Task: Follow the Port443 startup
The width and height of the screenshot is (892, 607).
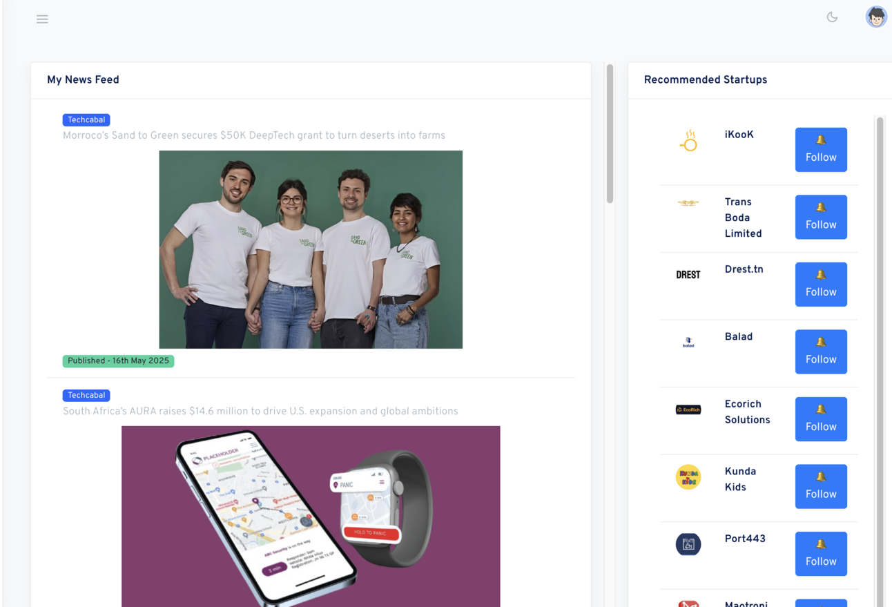Action: pyautogui.click(x=821, y=554)
